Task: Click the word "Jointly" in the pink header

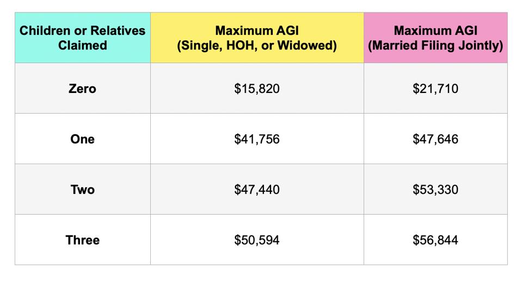Action: pyautogui.click(x=480, y=46)
